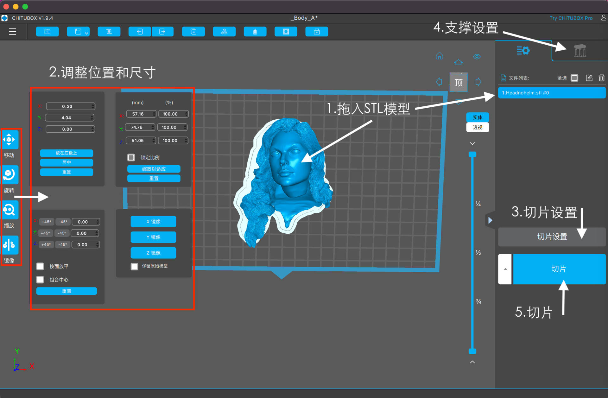Click the center (居中) button
Screen dimensions: 608x398
pos(66,162)
